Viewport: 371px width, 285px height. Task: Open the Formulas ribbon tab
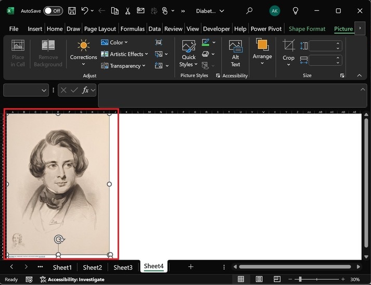[x=133, y=29]
